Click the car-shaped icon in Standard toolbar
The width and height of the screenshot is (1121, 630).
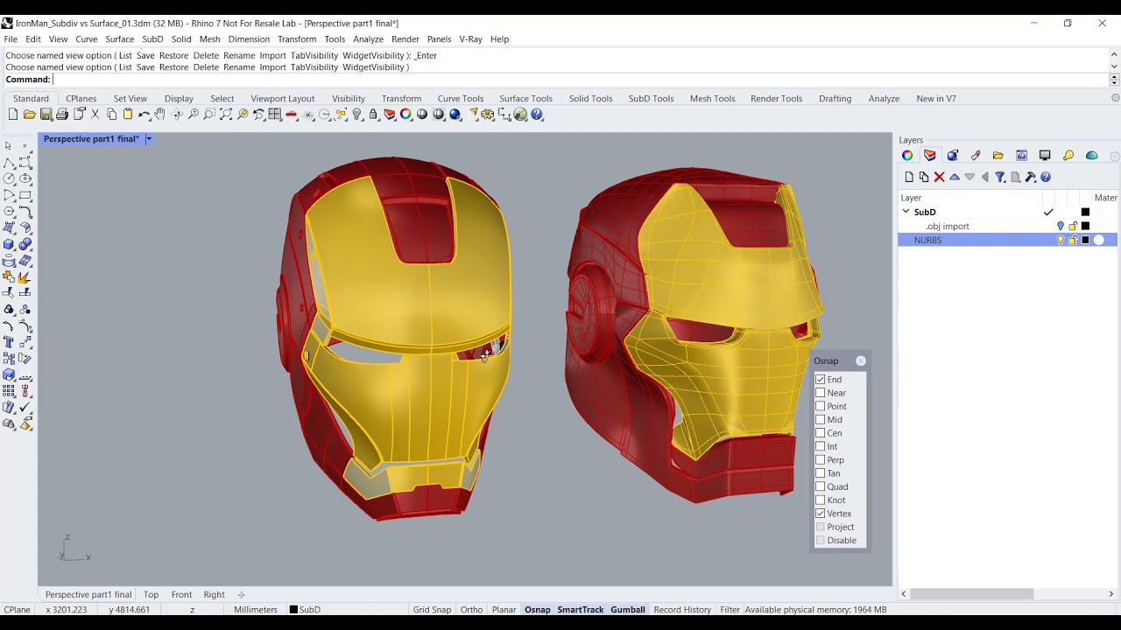tap(292, 115)
